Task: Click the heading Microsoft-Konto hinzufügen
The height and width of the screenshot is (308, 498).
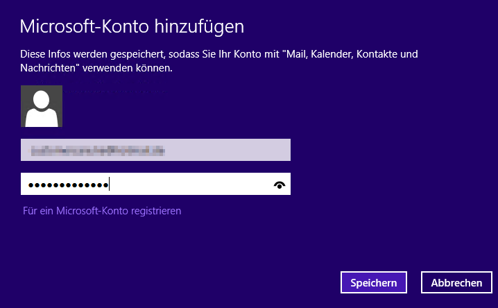Action: [x=132, y=26]
